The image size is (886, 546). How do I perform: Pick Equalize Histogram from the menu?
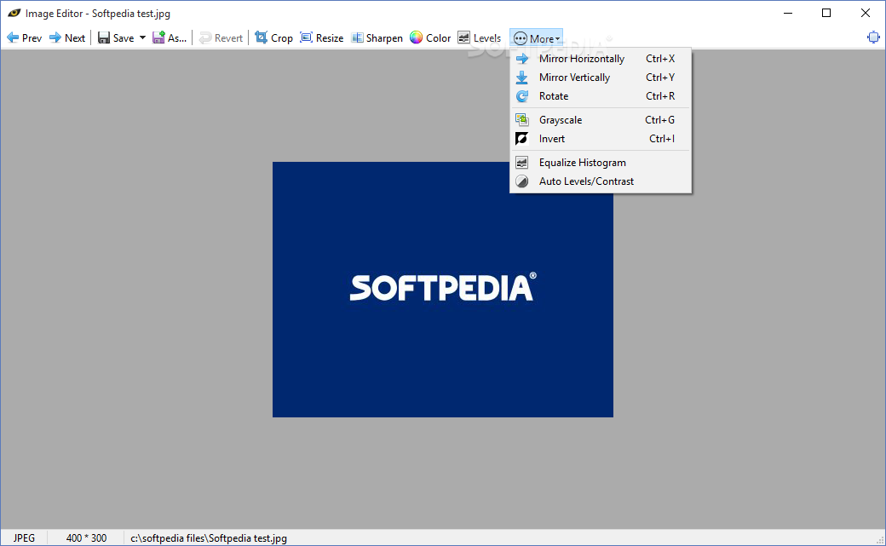600,163
